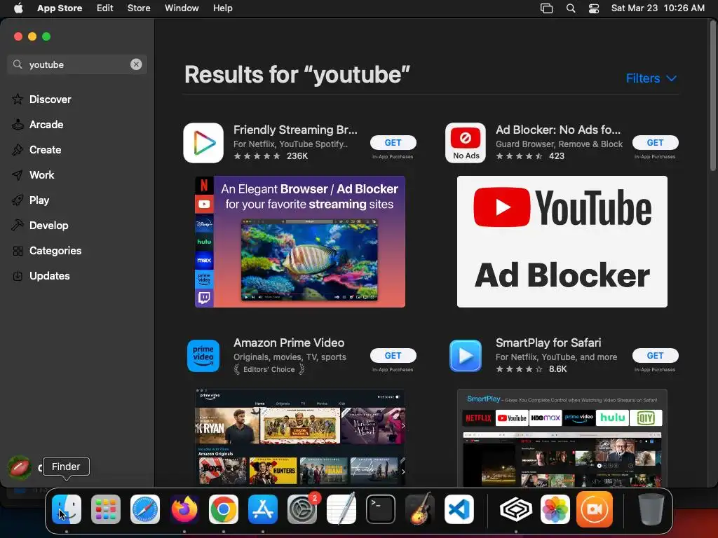Open the Store menu

139,8
